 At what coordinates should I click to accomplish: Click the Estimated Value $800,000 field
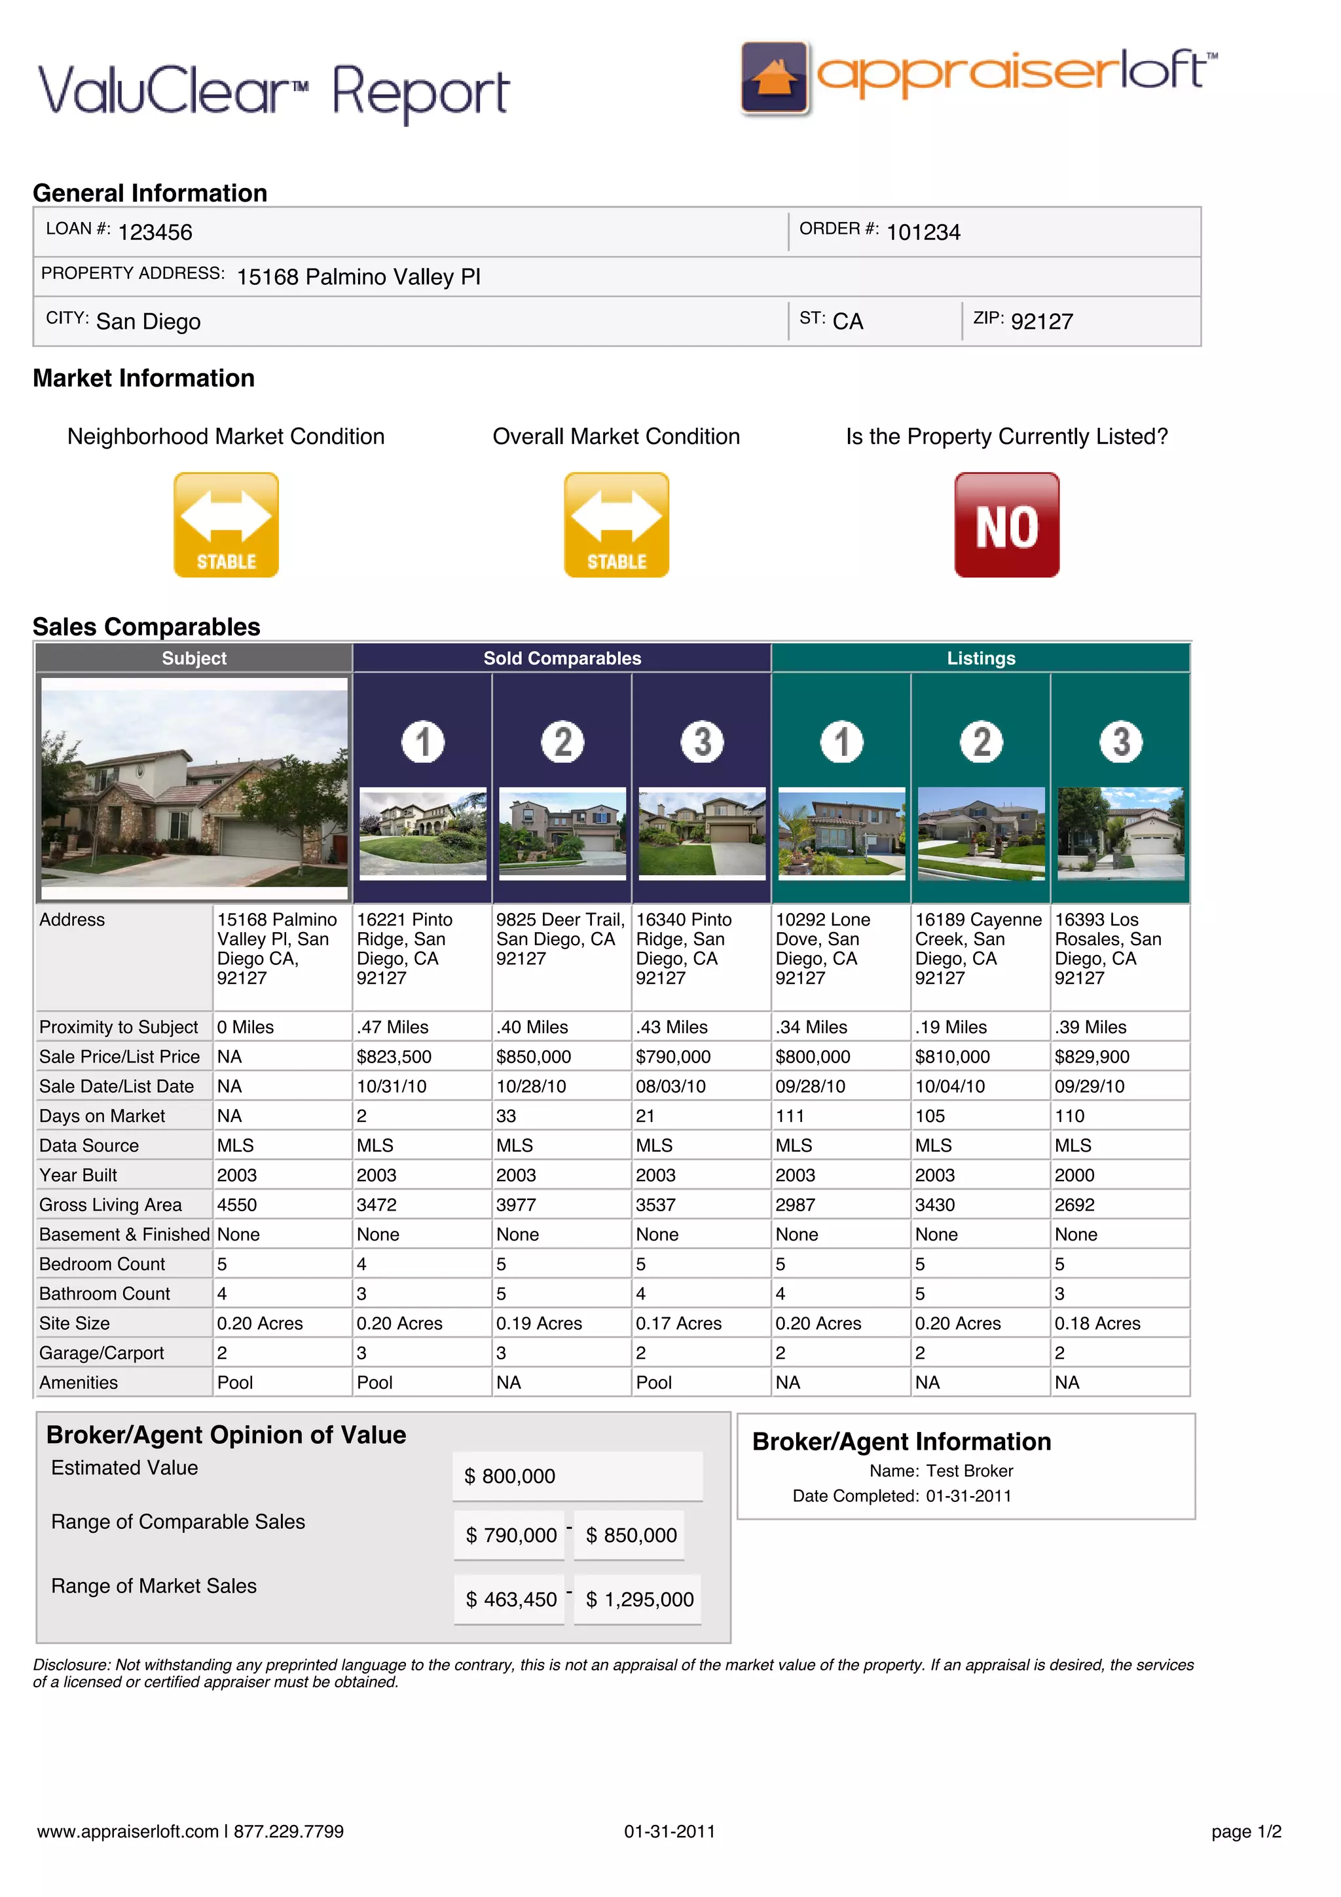(x=577, y=1476)
